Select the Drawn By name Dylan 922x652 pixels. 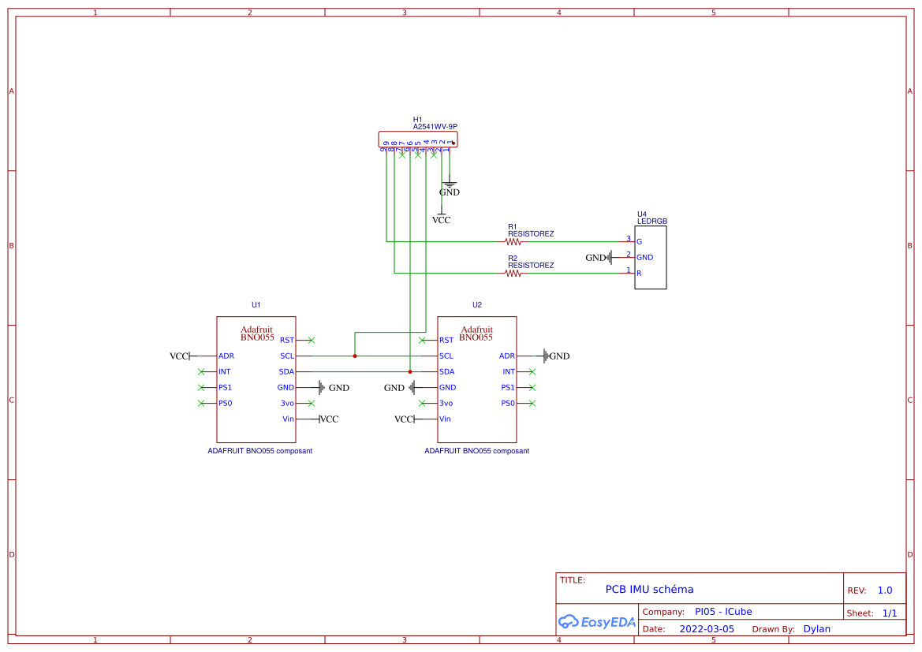pyautogui.click(x=816, y=628)
